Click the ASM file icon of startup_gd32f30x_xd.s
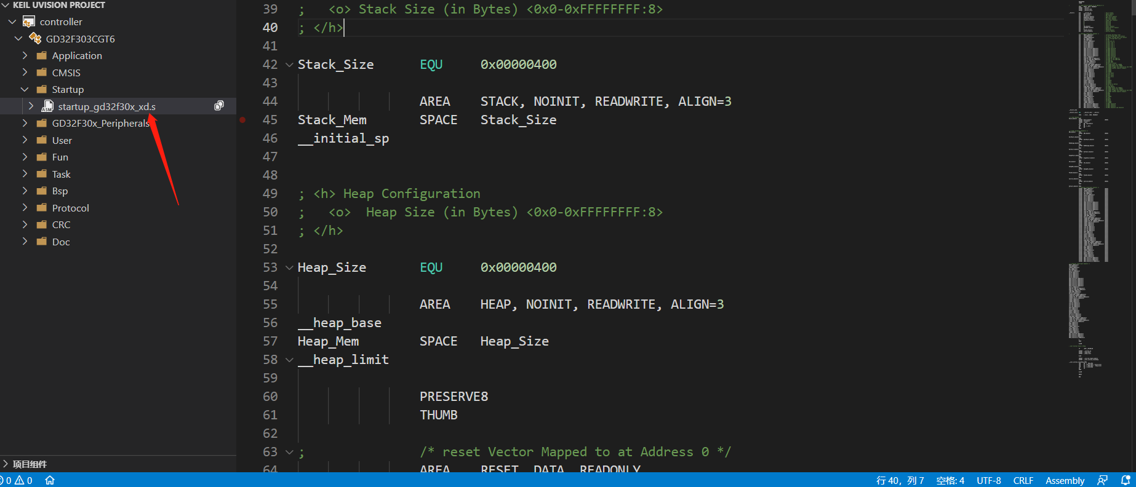Image resolution: width=1136 pixels, height=487 pixels. coord(47,106)
